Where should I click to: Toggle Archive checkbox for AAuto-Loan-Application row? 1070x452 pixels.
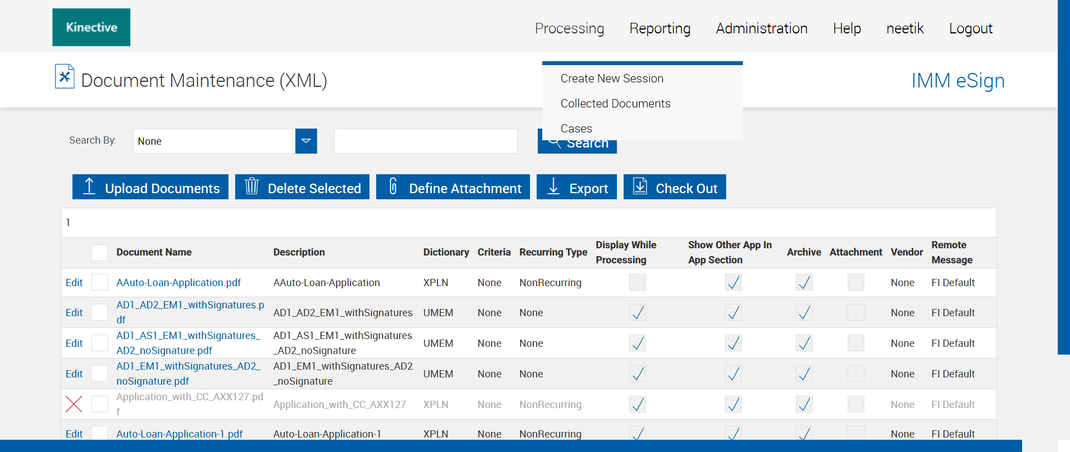(804, 283)
